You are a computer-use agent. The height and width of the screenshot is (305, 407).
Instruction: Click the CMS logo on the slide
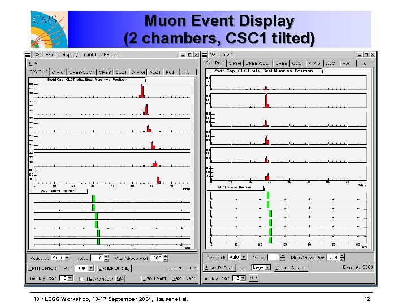[49, 29]
